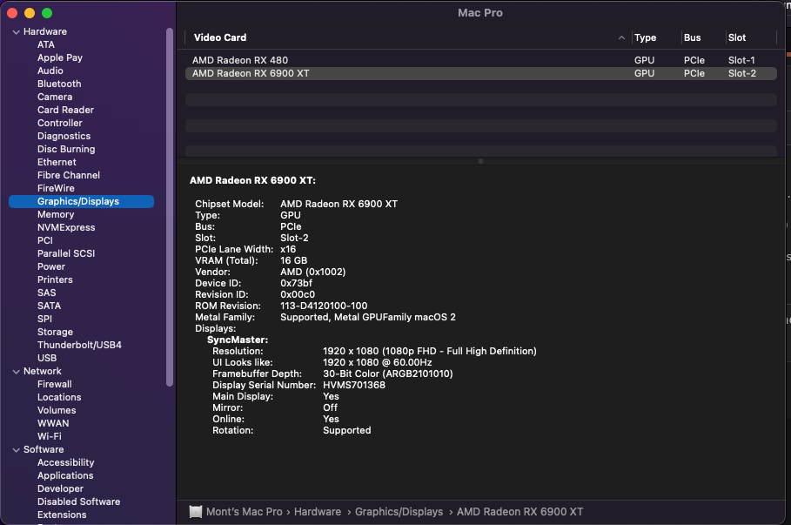This screenshot has width=791, height=525.
Task: Select SPI in sidebar
Action: (x=44, y=319)
